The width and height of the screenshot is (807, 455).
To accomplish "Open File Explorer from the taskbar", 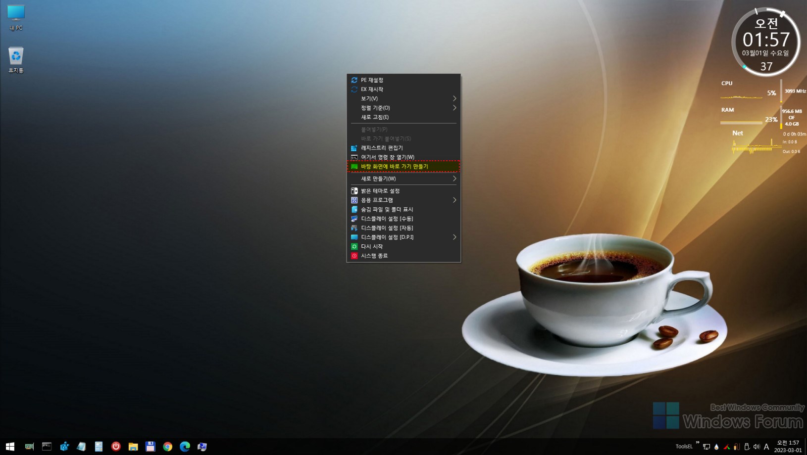I will pyautogui.click(x=133, y=447).
